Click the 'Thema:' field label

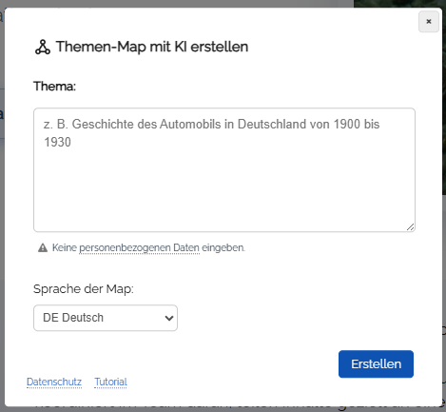pos(55,87)
